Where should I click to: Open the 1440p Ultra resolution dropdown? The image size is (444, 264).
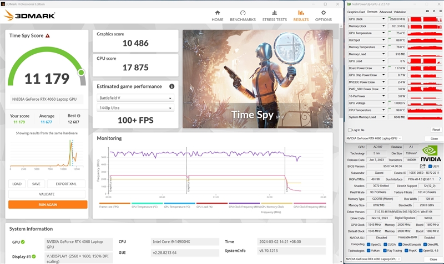tap(135, 108)
